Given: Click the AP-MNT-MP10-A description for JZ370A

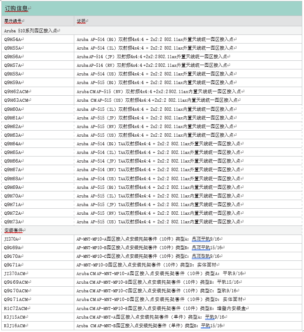Looking at the screenshot, I should pos(148,239).
